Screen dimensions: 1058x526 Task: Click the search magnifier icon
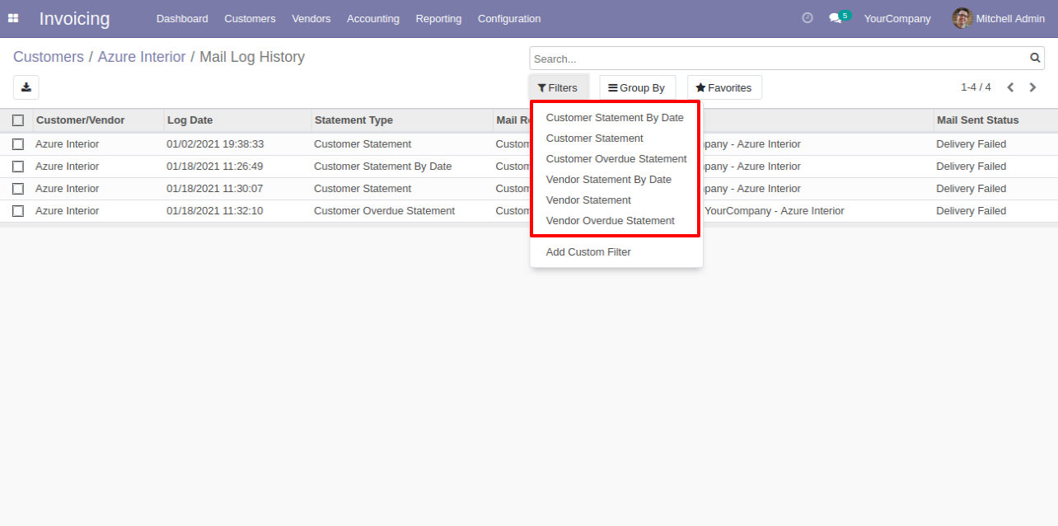(1035, 59)
